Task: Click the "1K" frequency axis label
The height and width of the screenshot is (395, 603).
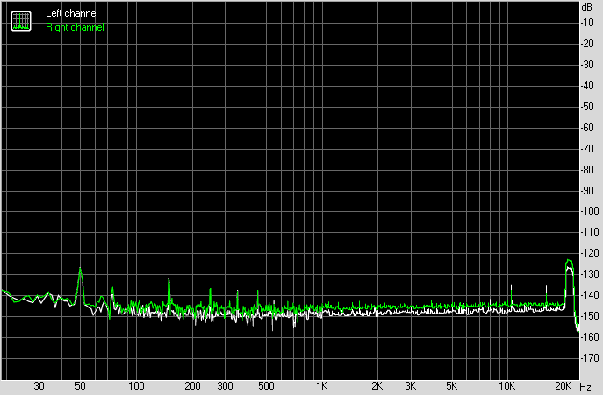Action: tap(321, 386)
